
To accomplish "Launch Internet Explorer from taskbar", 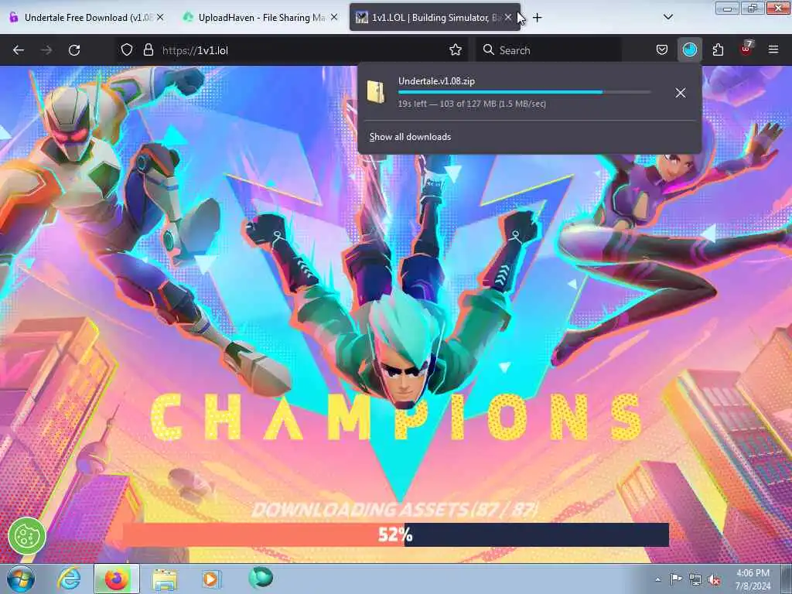I will click(x=69, y=579).
